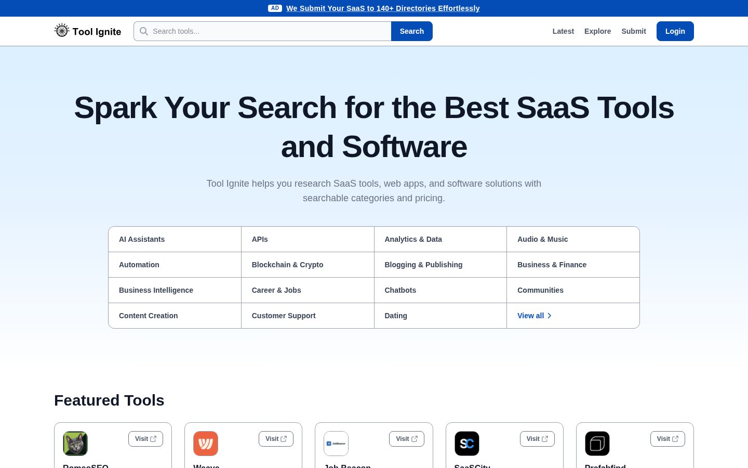Open the Prefabfind black logo

[597, 444]
